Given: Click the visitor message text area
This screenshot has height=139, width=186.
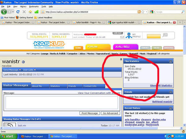Looking at the screenshot, I should tap(62, 103).
